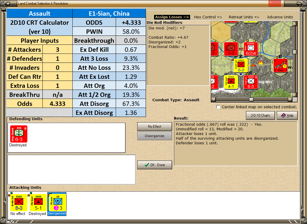Click map scroll left arrow
307x224 pixels.
pos(213,99)
